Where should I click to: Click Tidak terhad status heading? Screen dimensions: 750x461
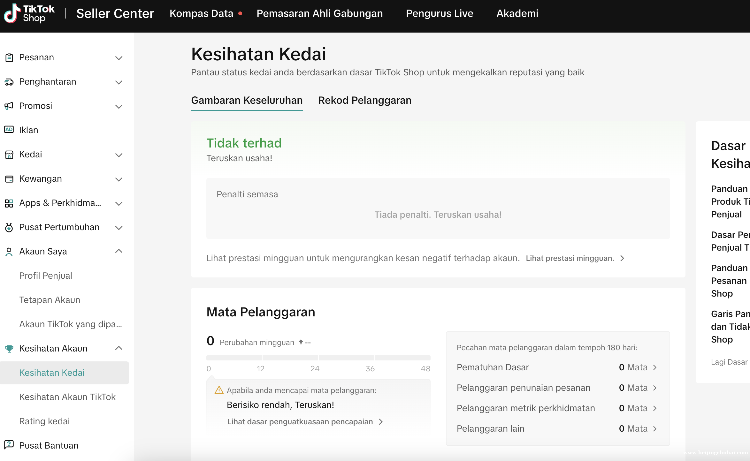pos(244,143)
